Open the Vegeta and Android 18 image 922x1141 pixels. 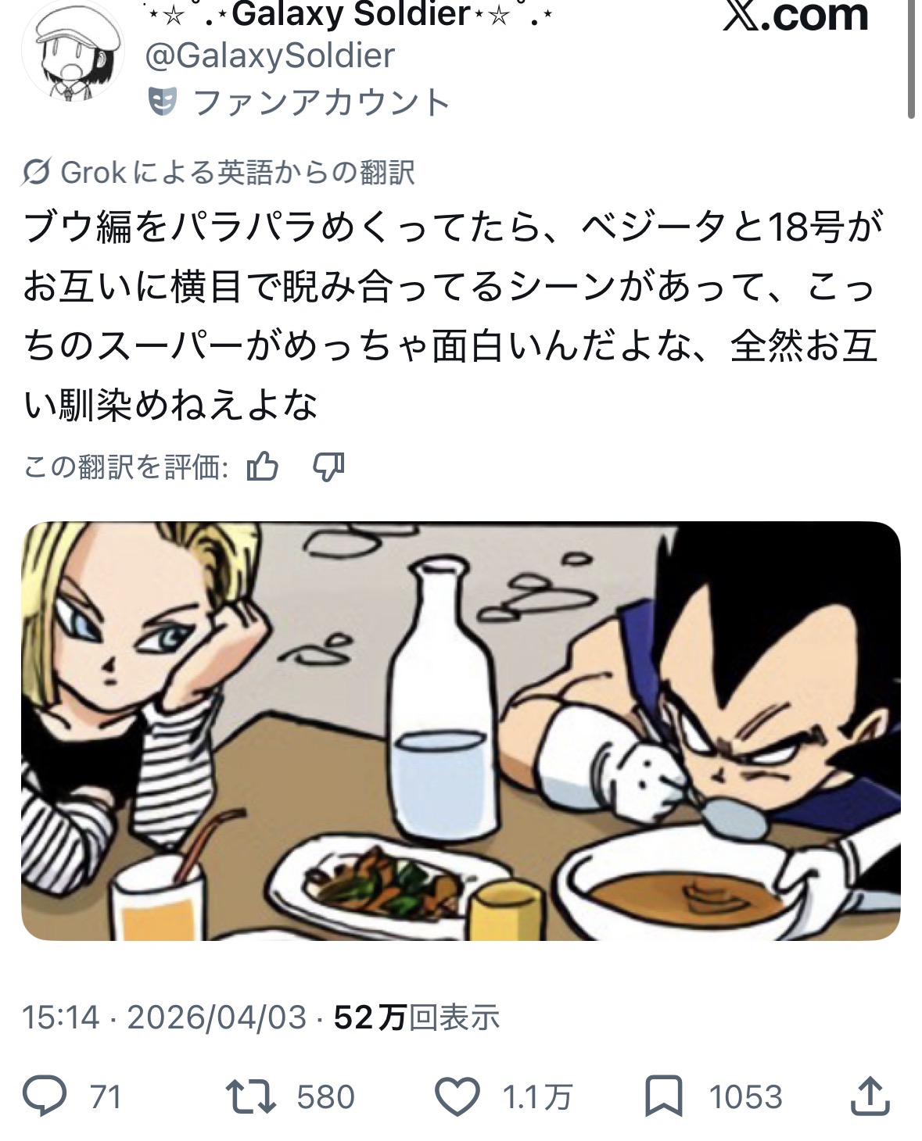pos(461,731)
